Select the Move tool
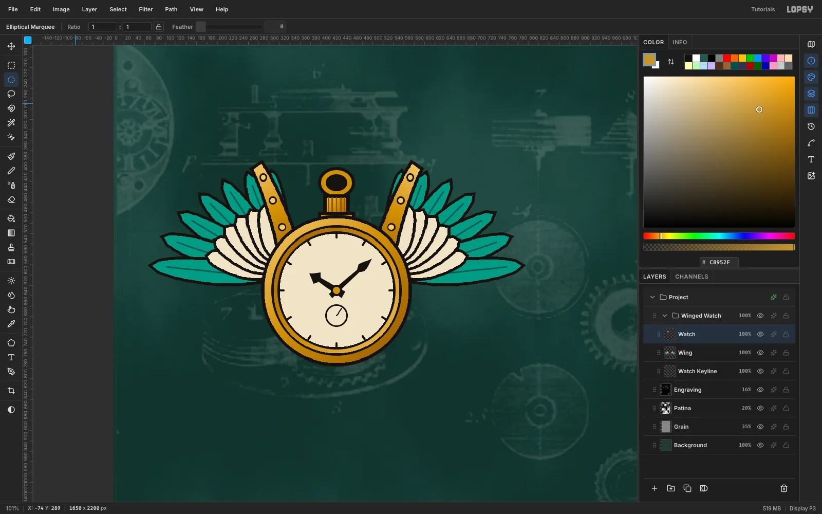 (11, 46)
